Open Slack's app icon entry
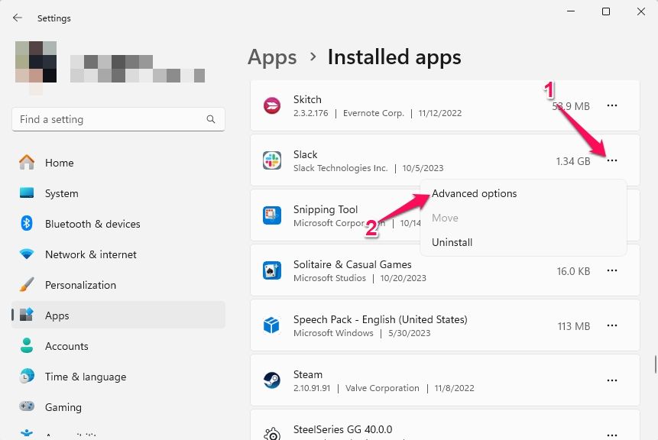 pyautogui.click(x=273, y=160)
